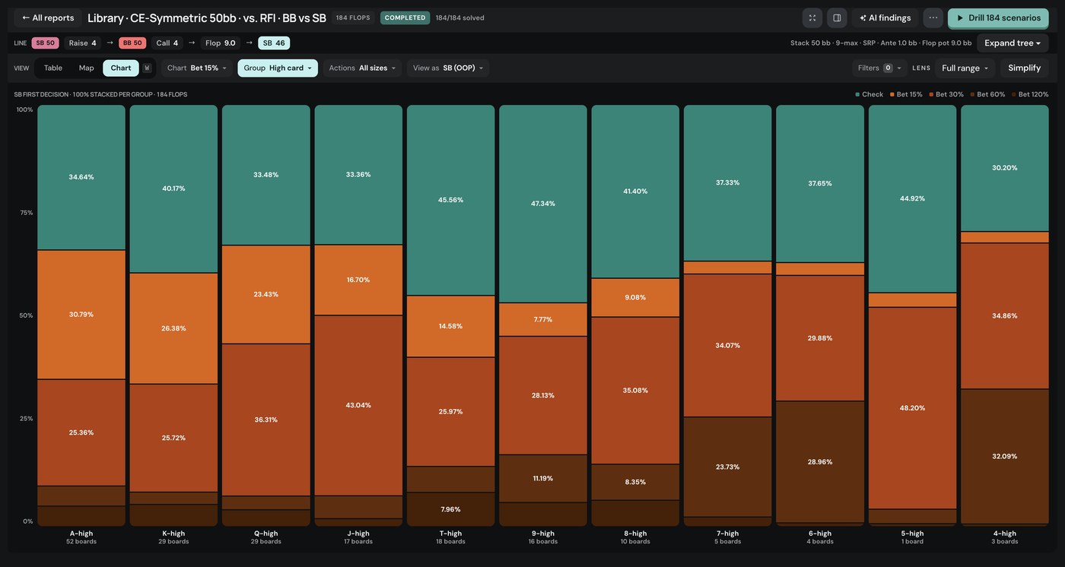Select the Call 4 line step

(x=167, y=43)
